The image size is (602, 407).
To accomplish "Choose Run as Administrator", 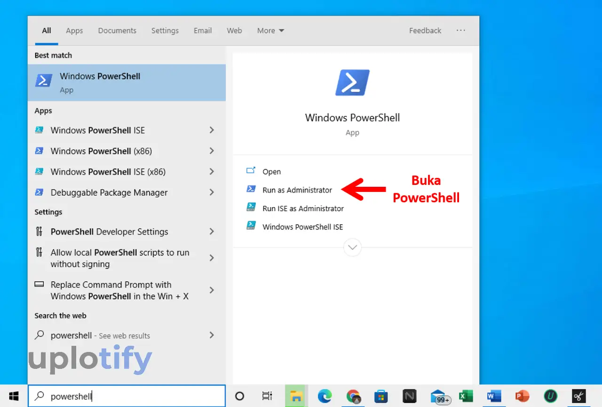I will click(x=297, y=190).
